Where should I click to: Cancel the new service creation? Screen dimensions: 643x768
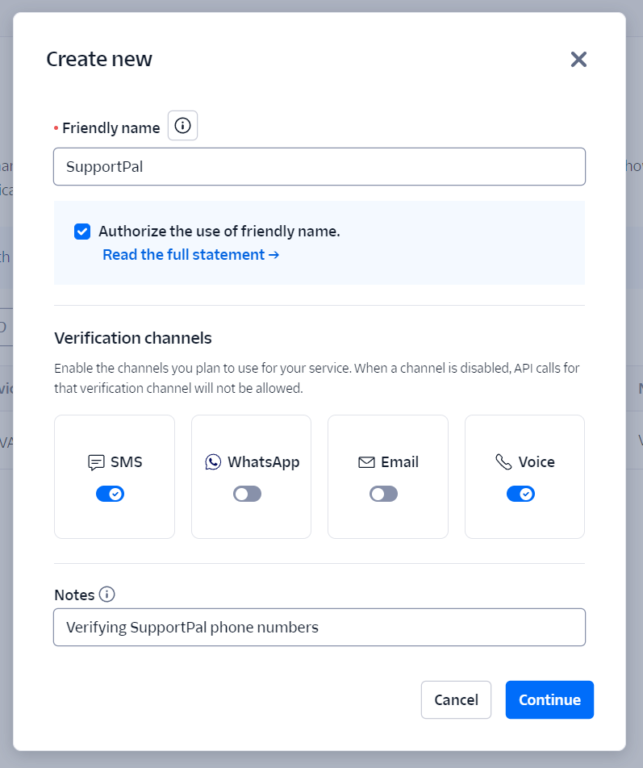click(x=456, y=700)
